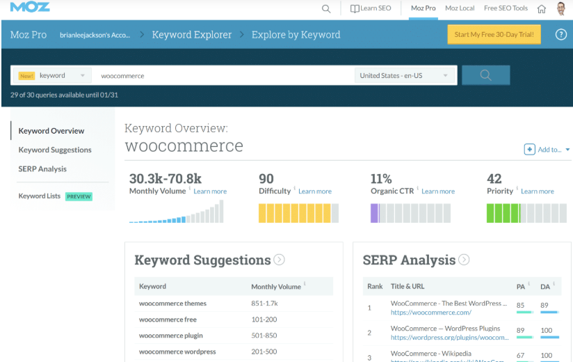573x362 pixels.
Task: Open the help question mark icon
Action: click(x=561, y=35)
